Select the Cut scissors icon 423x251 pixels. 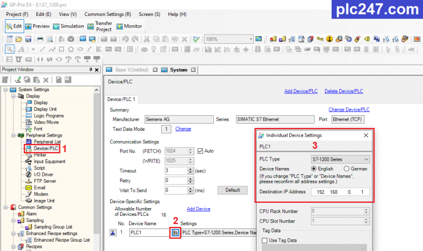tap(147, 40)
